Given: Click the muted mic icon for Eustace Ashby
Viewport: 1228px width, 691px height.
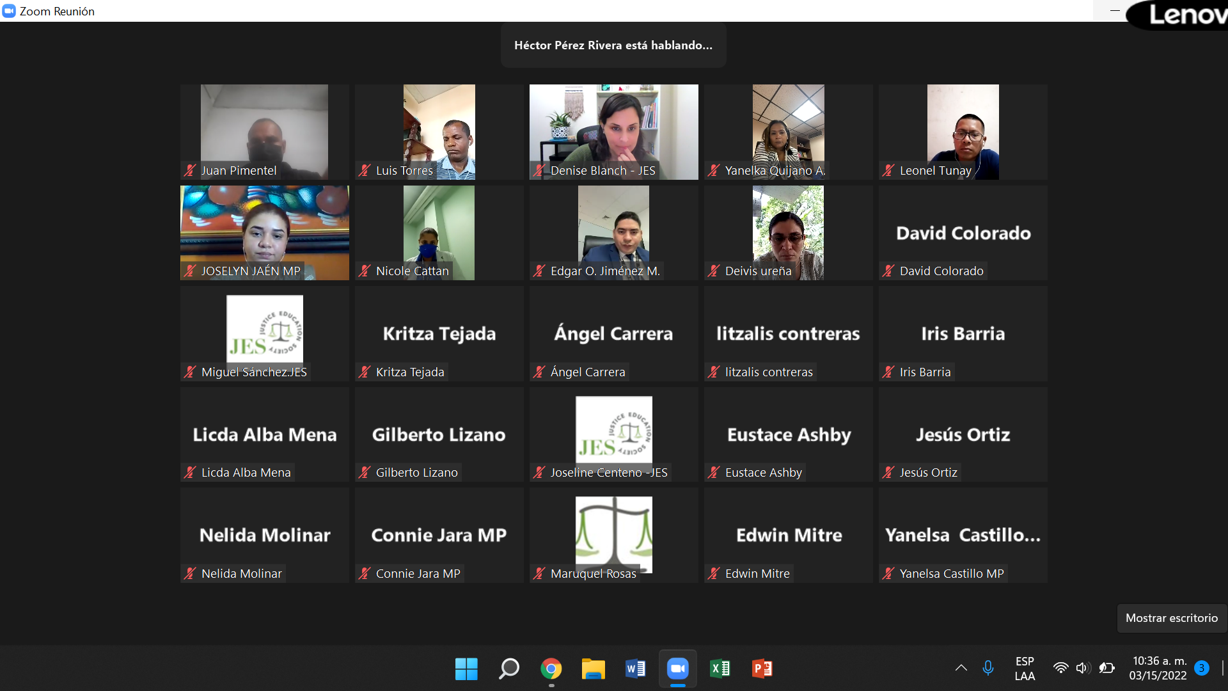Looking at the screenshot, I should [714, 472].
